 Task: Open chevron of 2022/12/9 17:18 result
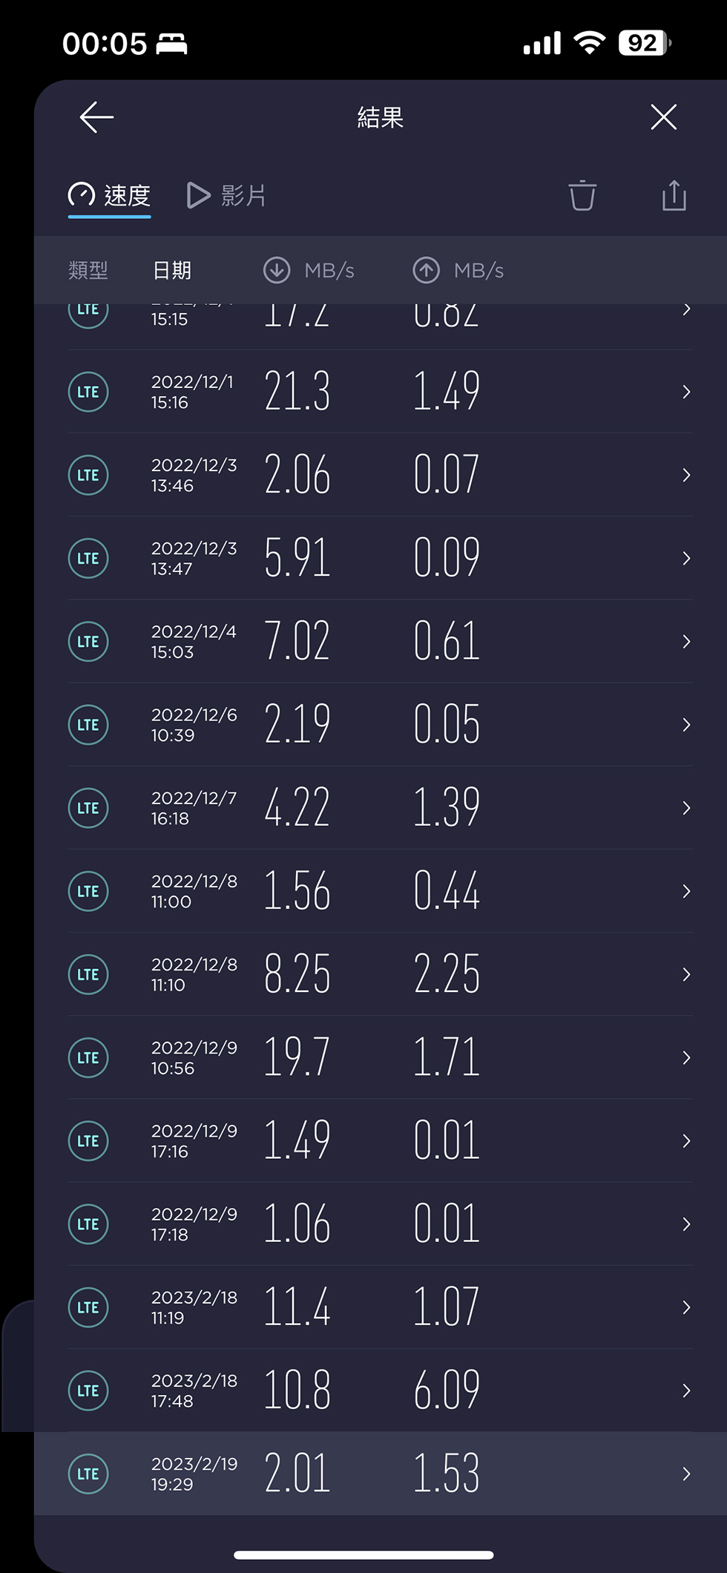(x=686, y=1224)
